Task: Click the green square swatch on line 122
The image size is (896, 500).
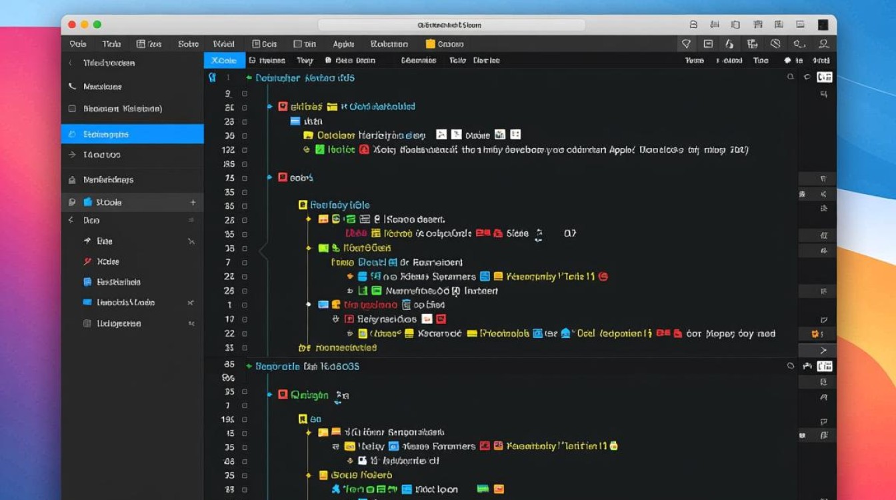Action: [320, 150]
